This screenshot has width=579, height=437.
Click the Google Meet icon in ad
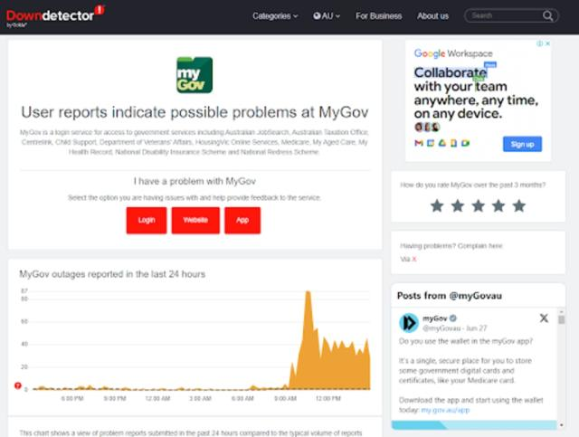pyautogui.click(x=465, y=143)
